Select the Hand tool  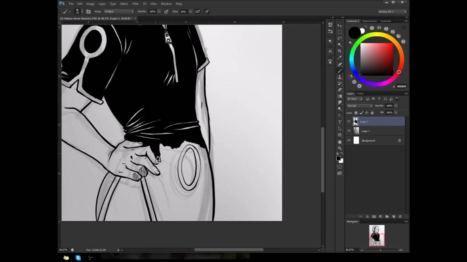pyautogui.click(x=340, y=142)
